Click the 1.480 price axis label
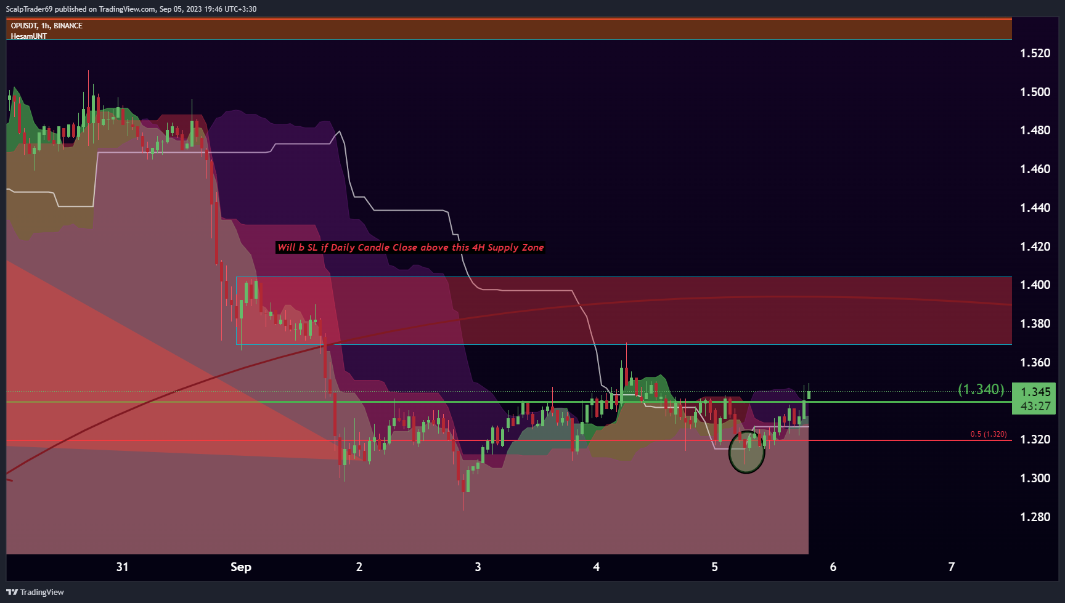The height and width of the screenshot is (603, 1065). coord(1035,131)
